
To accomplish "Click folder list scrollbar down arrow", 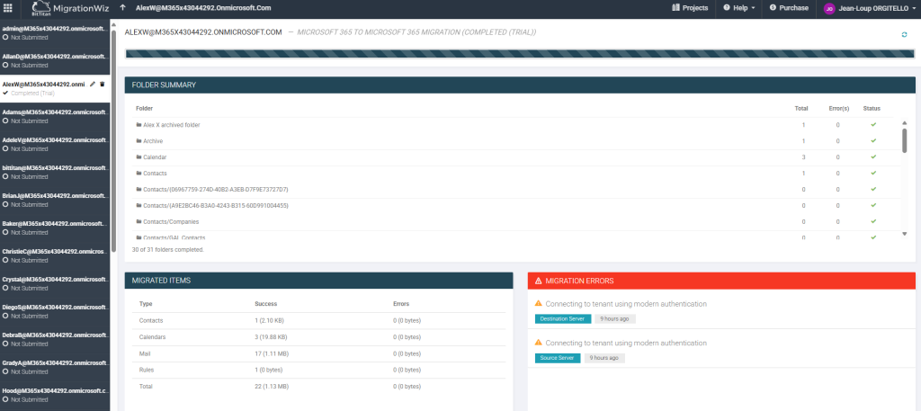I will coord(905,234).
